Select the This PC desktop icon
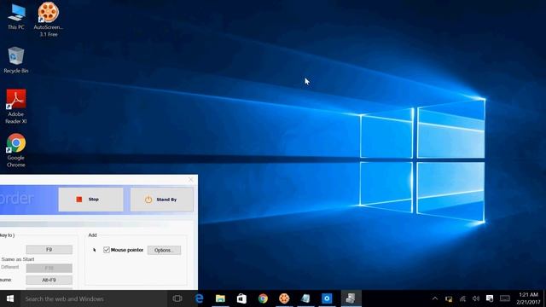Screen dimensions: 546x307 [16, 16]
